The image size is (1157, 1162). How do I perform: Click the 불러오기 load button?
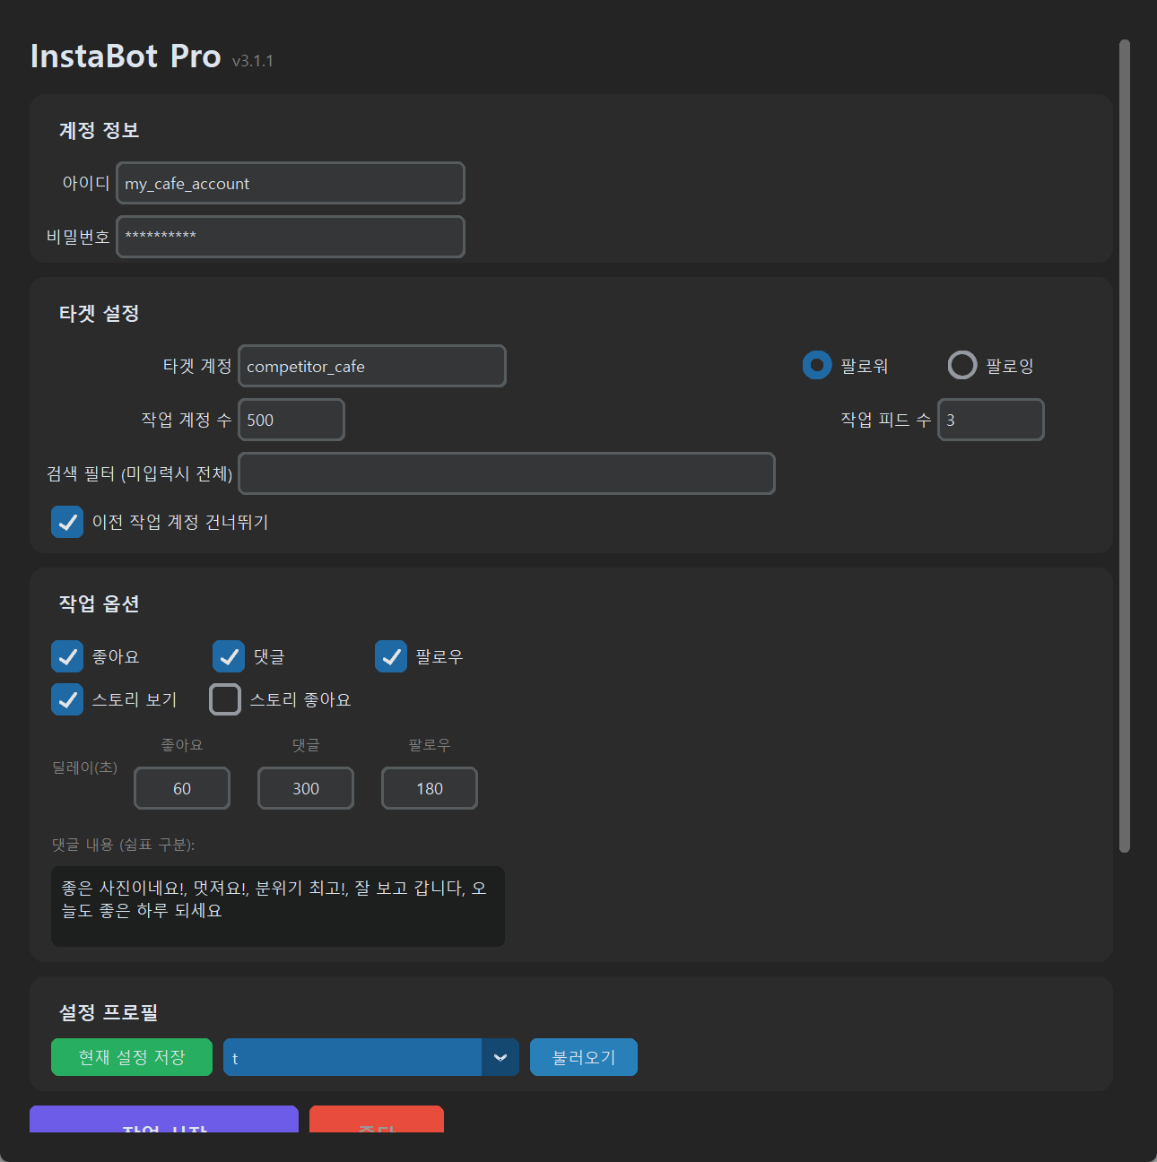(x=584, y=1057)
